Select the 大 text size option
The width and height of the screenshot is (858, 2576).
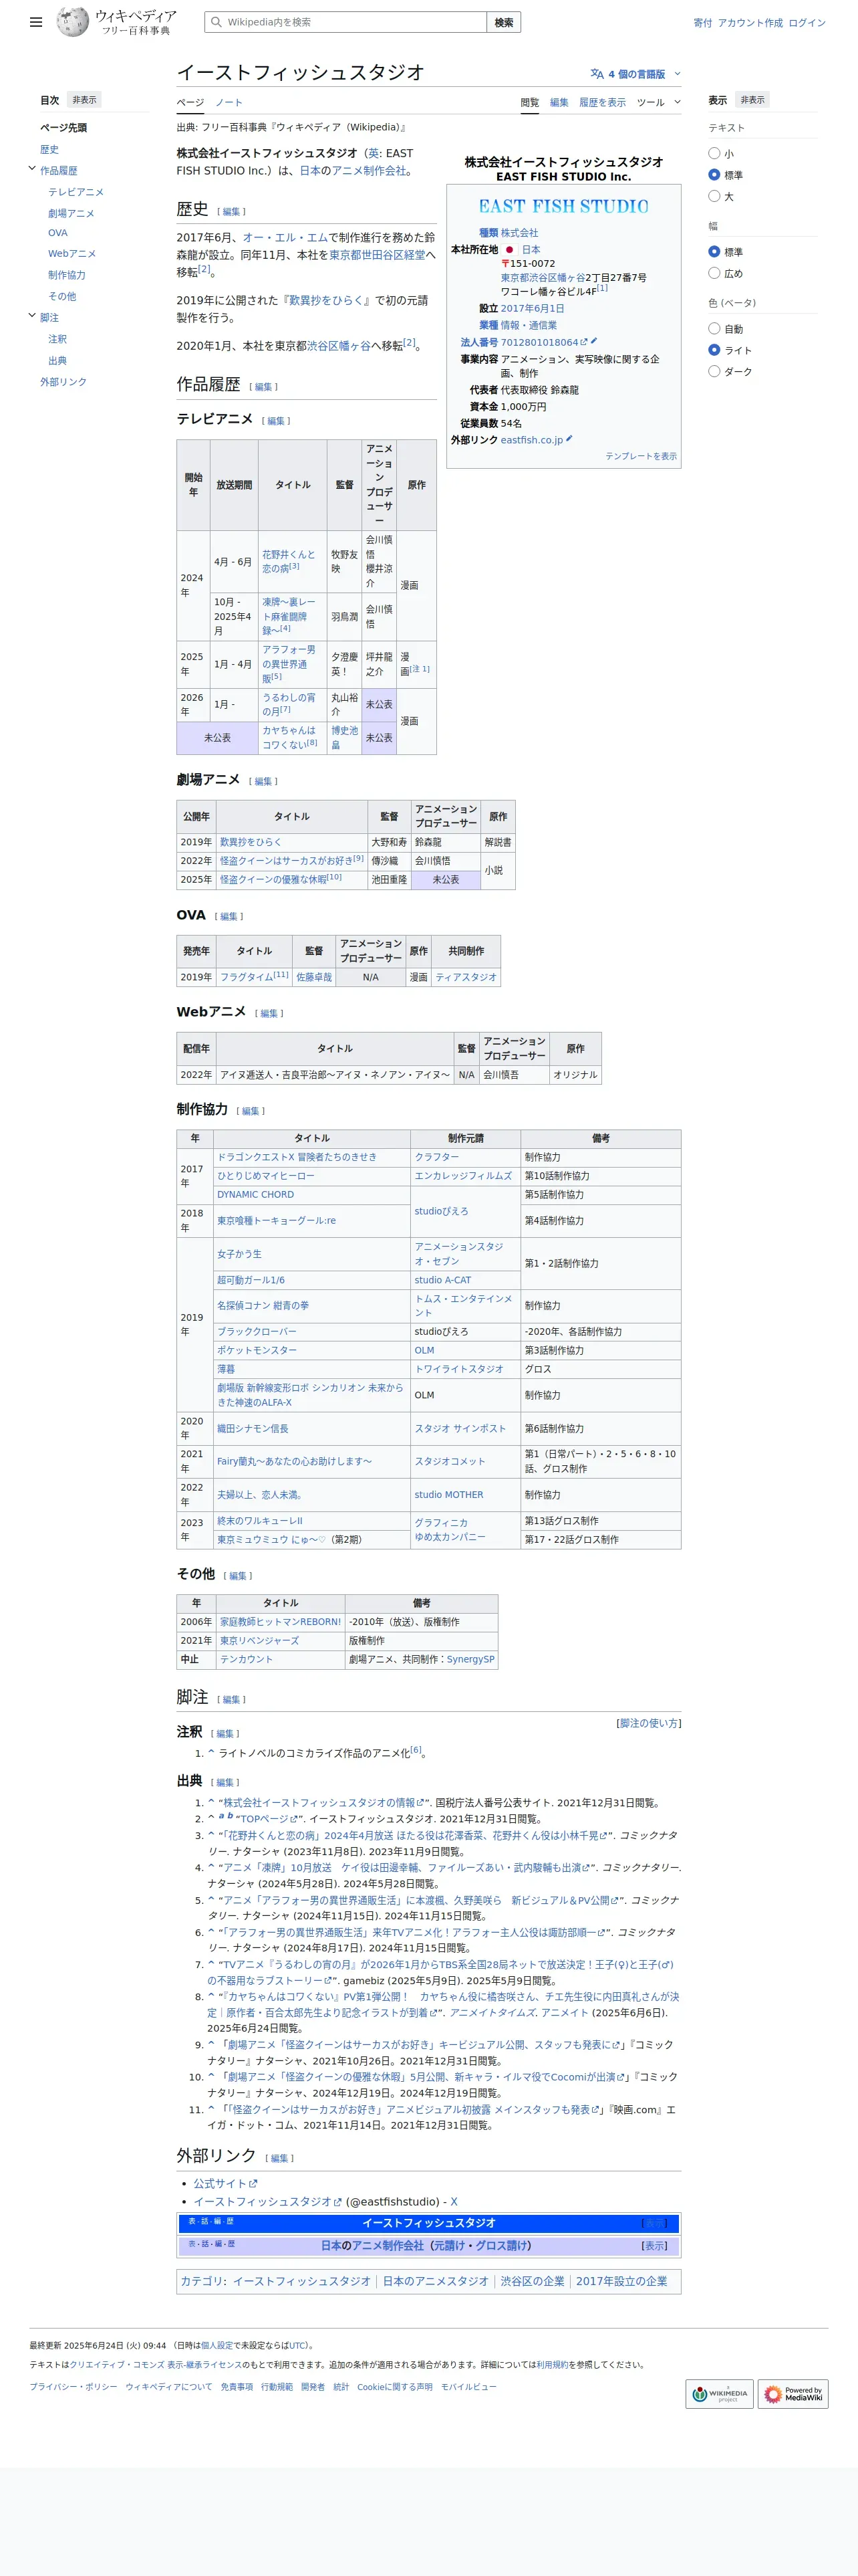[x=714, y=197]
